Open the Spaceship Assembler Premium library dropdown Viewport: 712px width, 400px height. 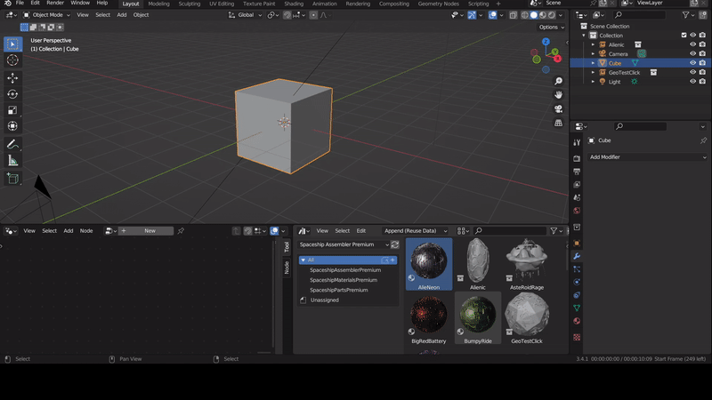[x=344, y=244]
